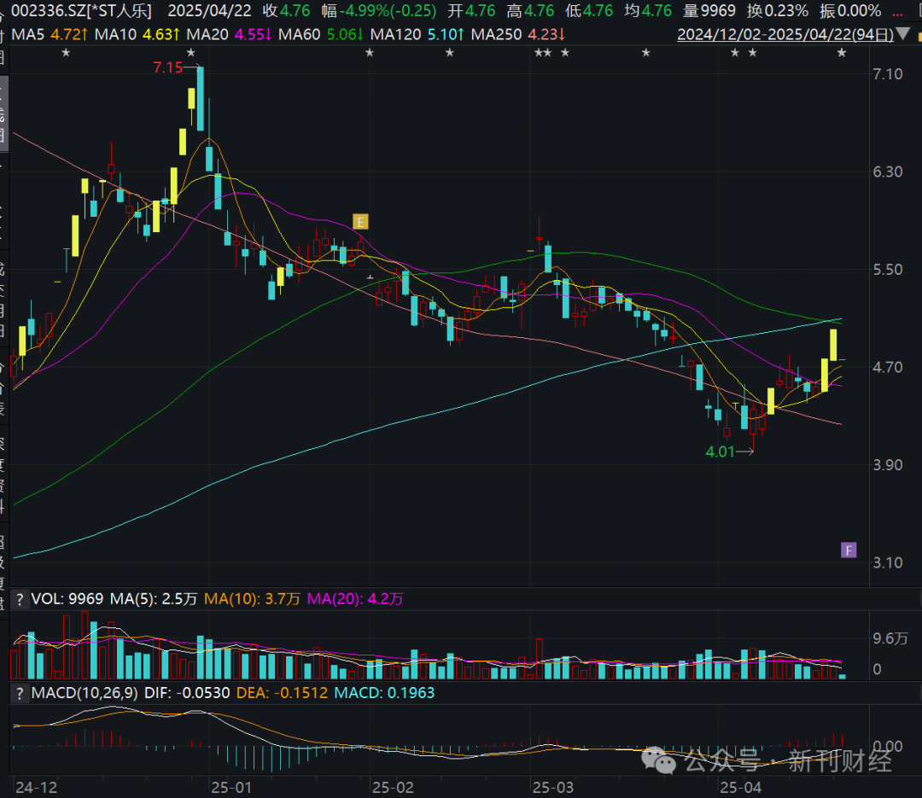922x798 pixels.
Task: Click the VOL MA(20) 4.2万 label
Action: tap(355, 599)
